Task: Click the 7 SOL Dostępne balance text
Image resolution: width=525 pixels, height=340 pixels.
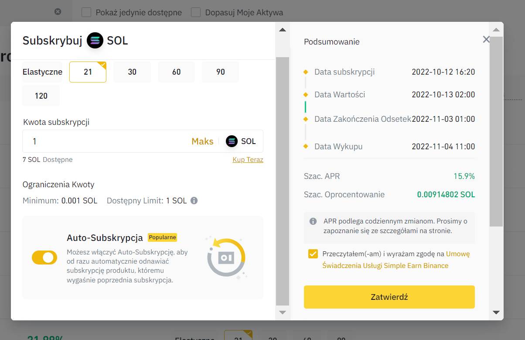Action: coord(48,160)
